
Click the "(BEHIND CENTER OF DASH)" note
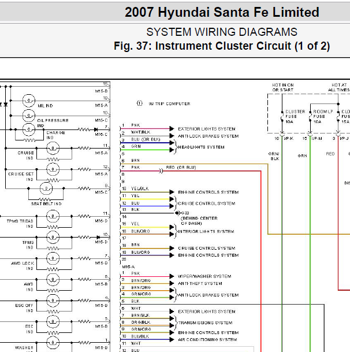click(x=199, y=221)
